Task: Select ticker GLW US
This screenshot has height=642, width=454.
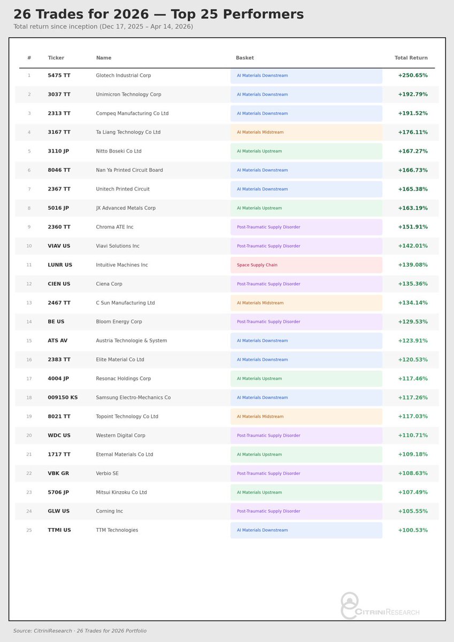Action: pos(59,511)
